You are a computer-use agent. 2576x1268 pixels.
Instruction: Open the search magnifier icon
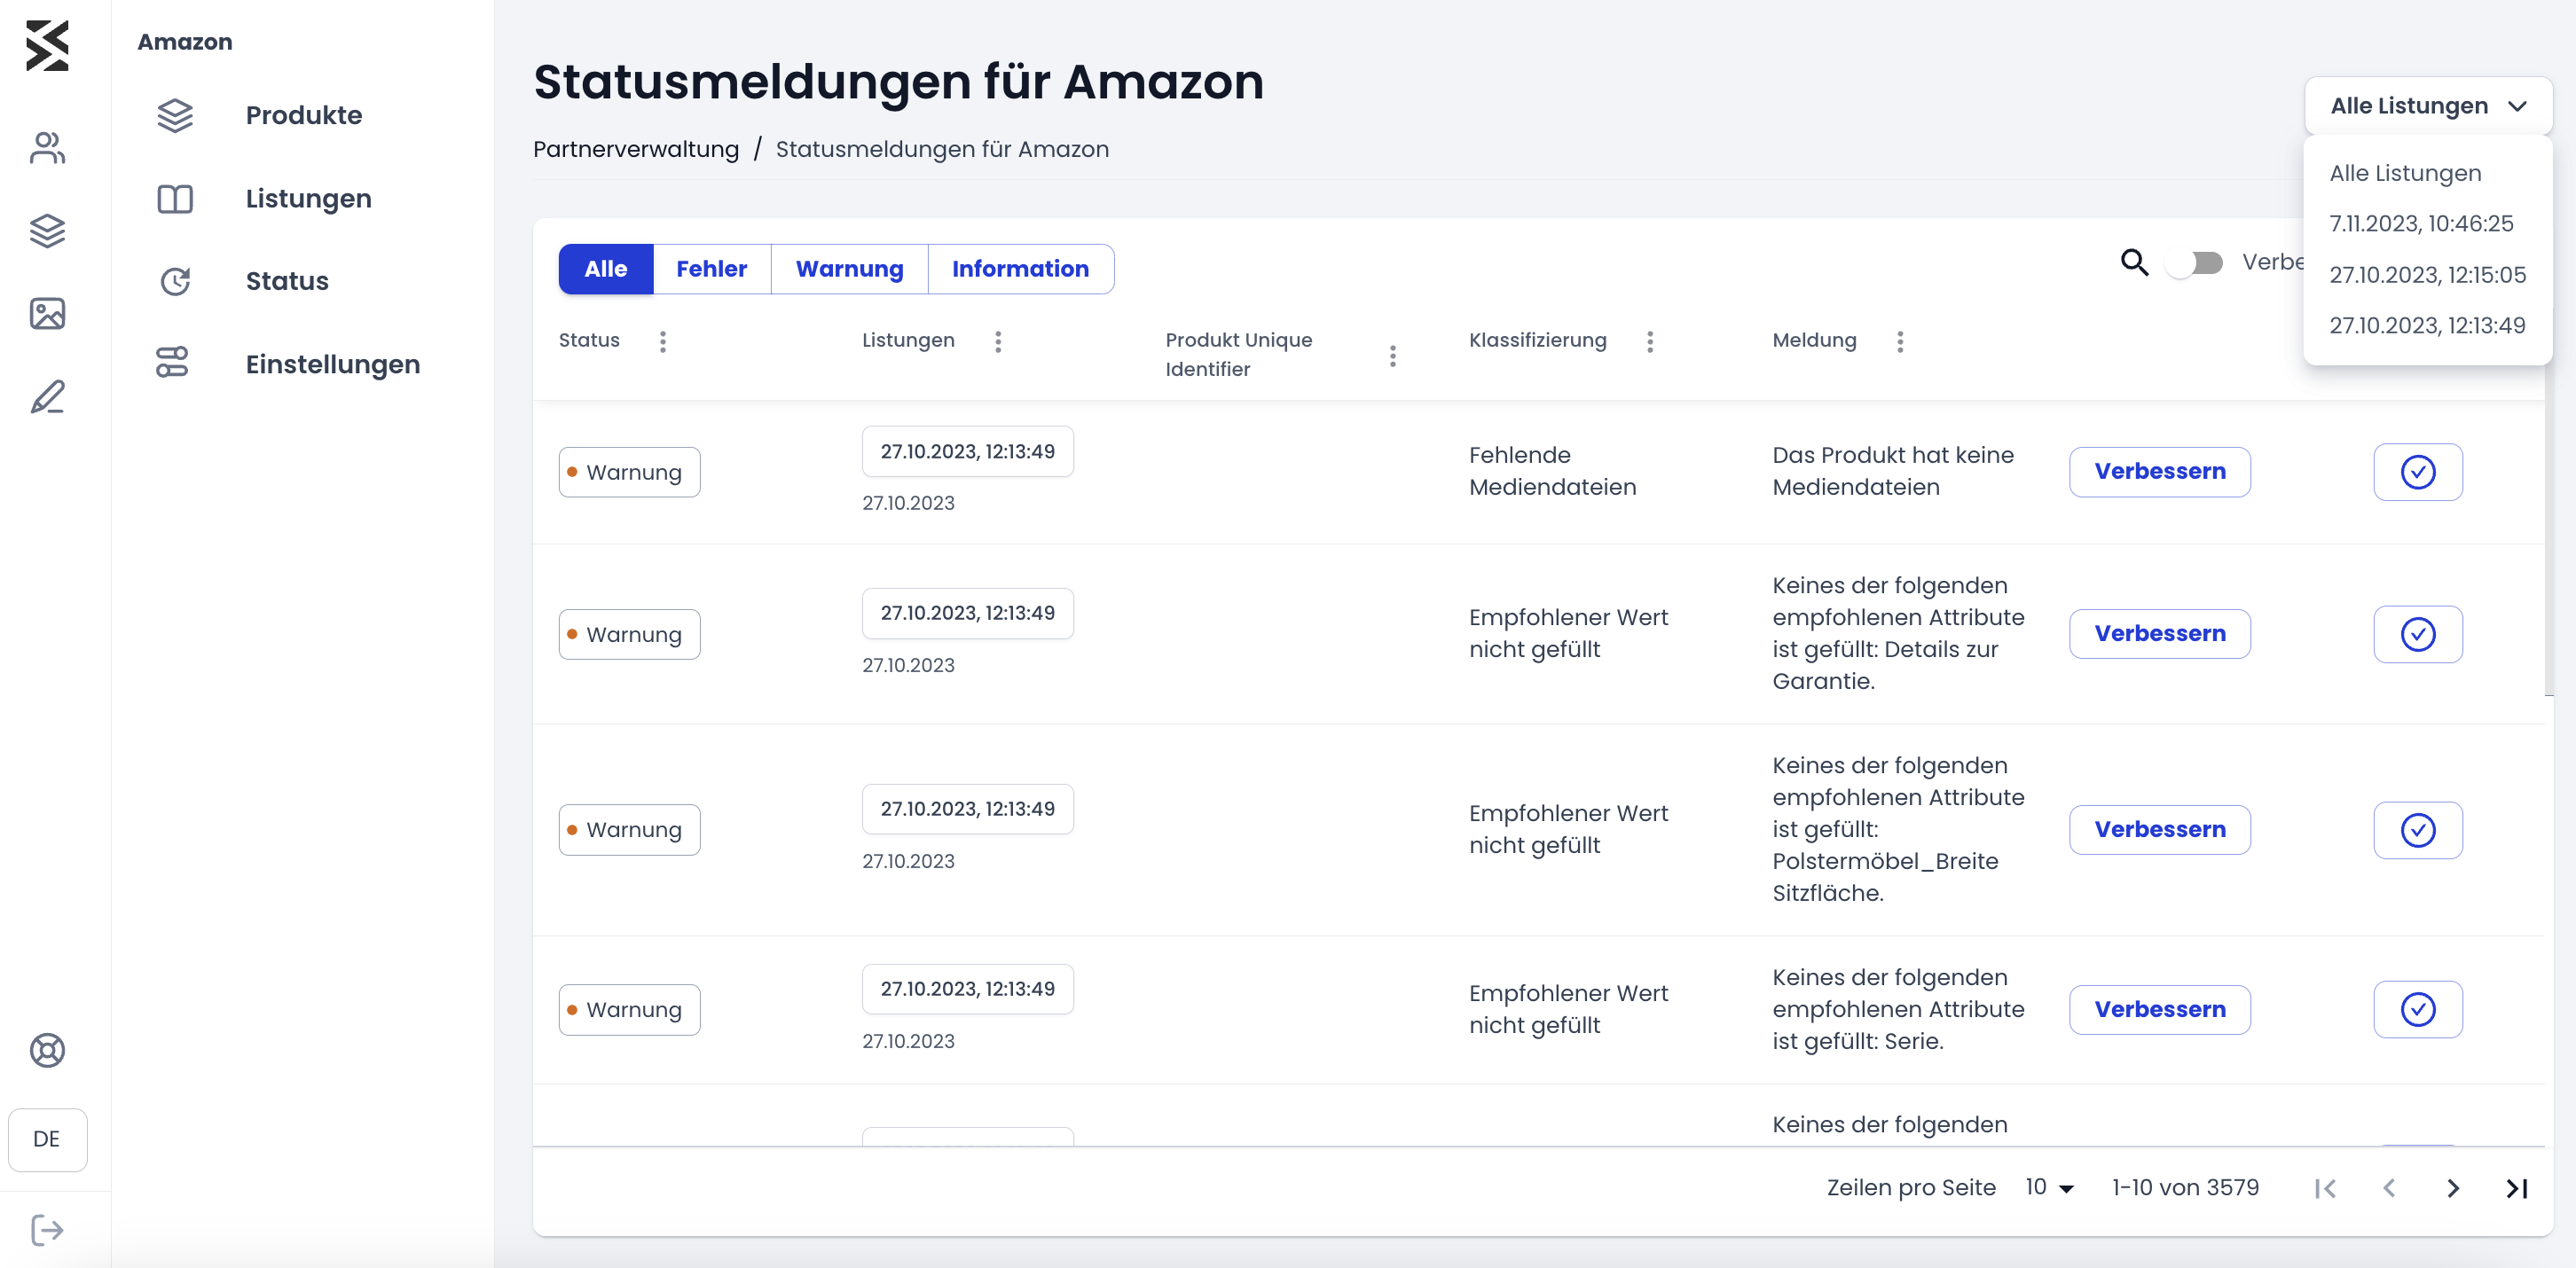[2134, 262]
